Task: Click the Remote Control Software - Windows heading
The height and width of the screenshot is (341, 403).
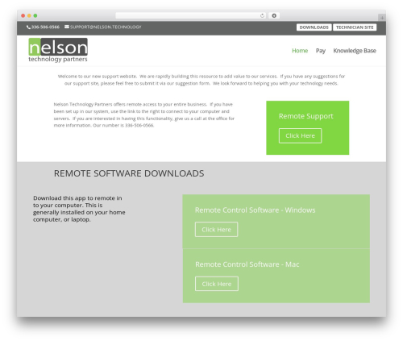Action: pos(255,210)
